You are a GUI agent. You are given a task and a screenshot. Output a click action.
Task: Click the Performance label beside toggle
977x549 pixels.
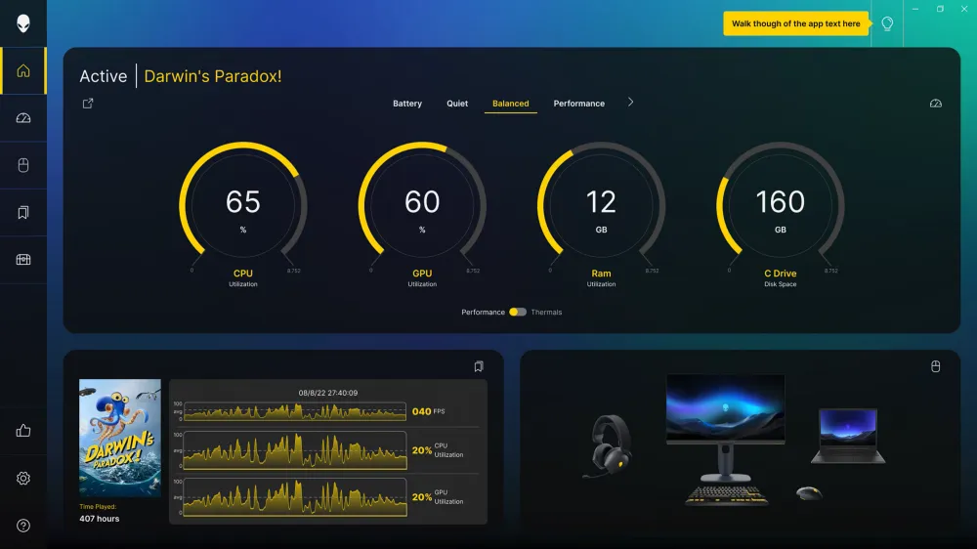pos(483,313)
